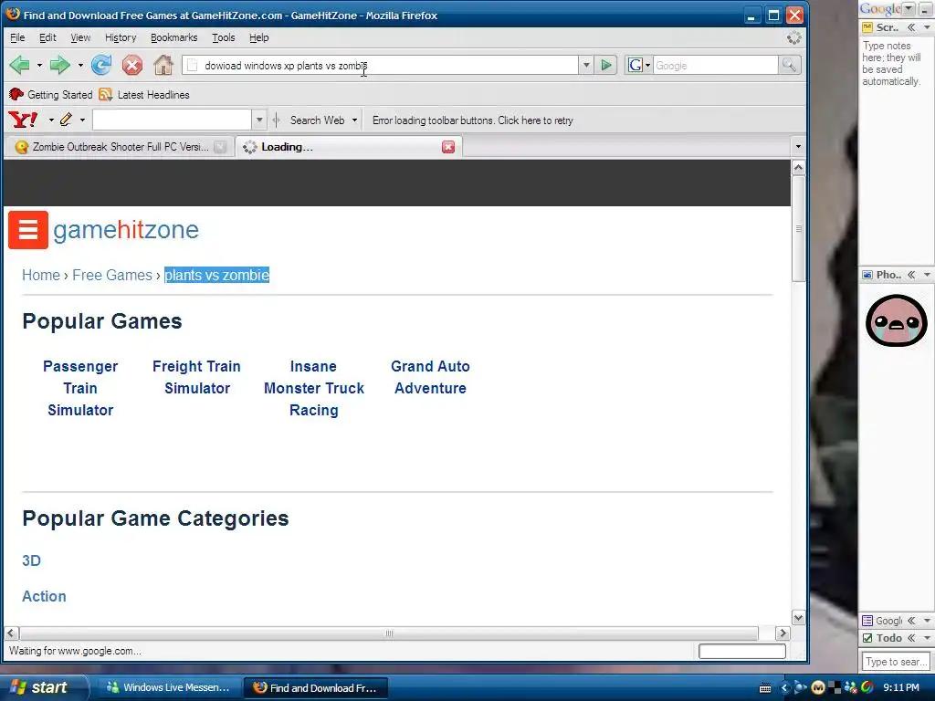Viewport: 935px width, 701px height.
Task: Open the list all tabs dropdown
Action: (798, 147)
